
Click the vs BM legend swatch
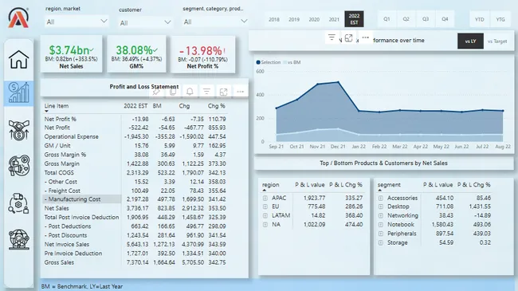tap(285, 62)
